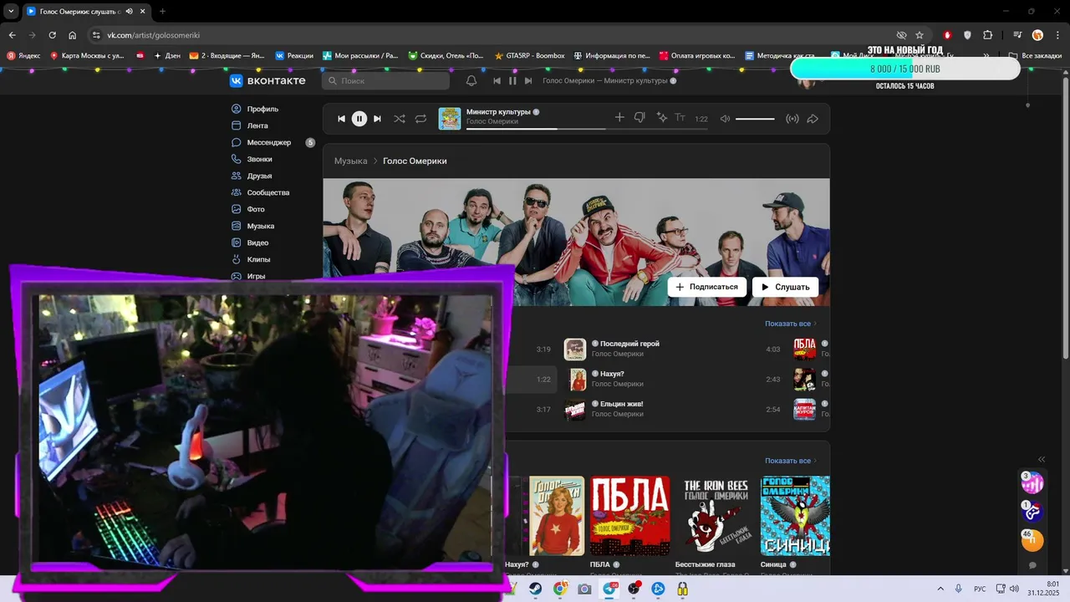This screenshot has height=602, width=1070.
Task: Collapse side panel with double chevron
Action: point(1042,459)
